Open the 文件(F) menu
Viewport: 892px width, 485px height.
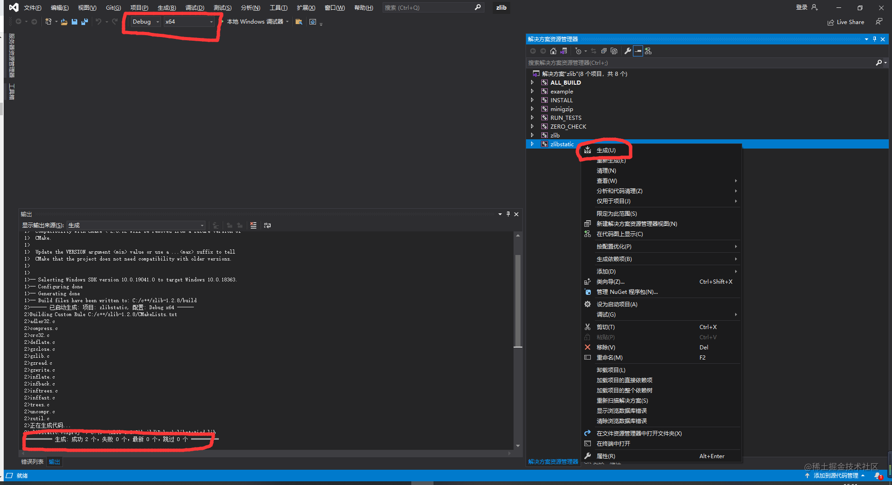point(33,7)
